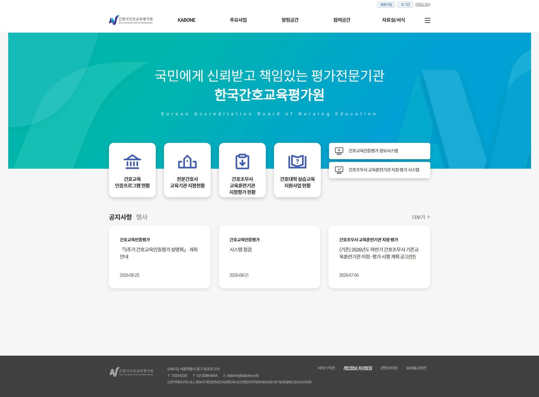Image resolution: width=539 pixels, height=397 pixels.
Task: Click the KABONE logo in header
Action: coord(131,20)
